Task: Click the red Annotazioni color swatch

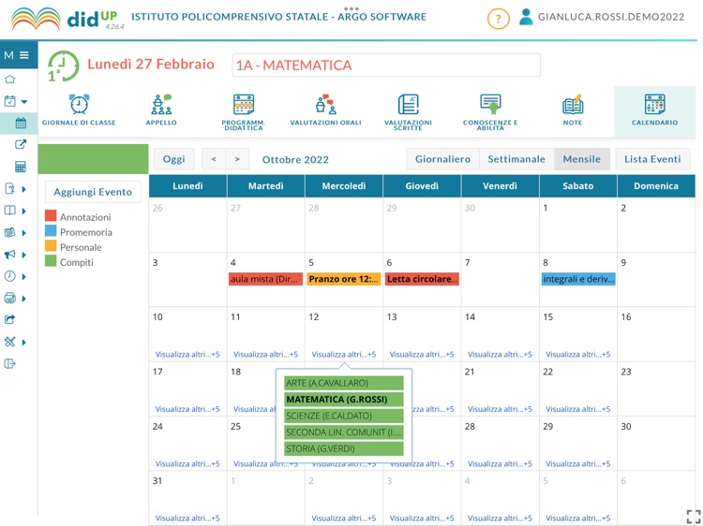Action: (51, 216)
